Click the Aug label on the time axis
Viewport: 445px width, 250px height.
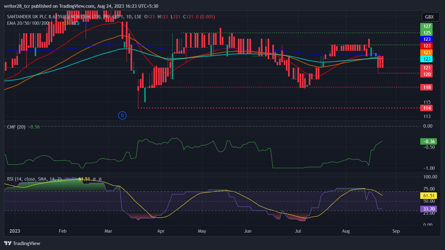point(346,231)
